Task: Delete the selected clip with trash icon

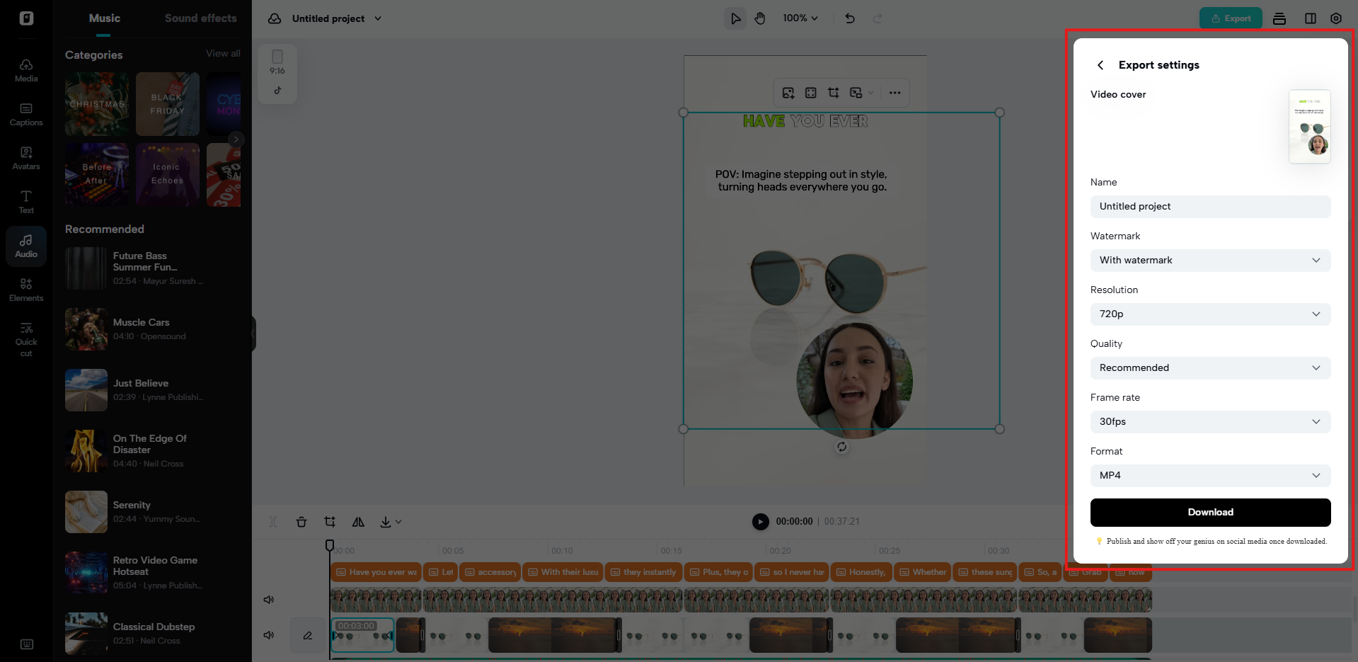Action: pyautogui.click(x=301, y=522)
